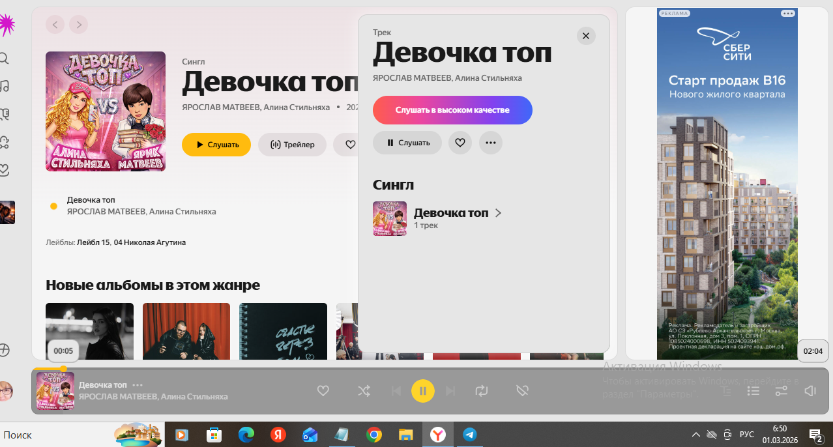Open Telegram in the taskbar
Screen dimensions: 833x447
pyautogui.click(x=469, y=435)
